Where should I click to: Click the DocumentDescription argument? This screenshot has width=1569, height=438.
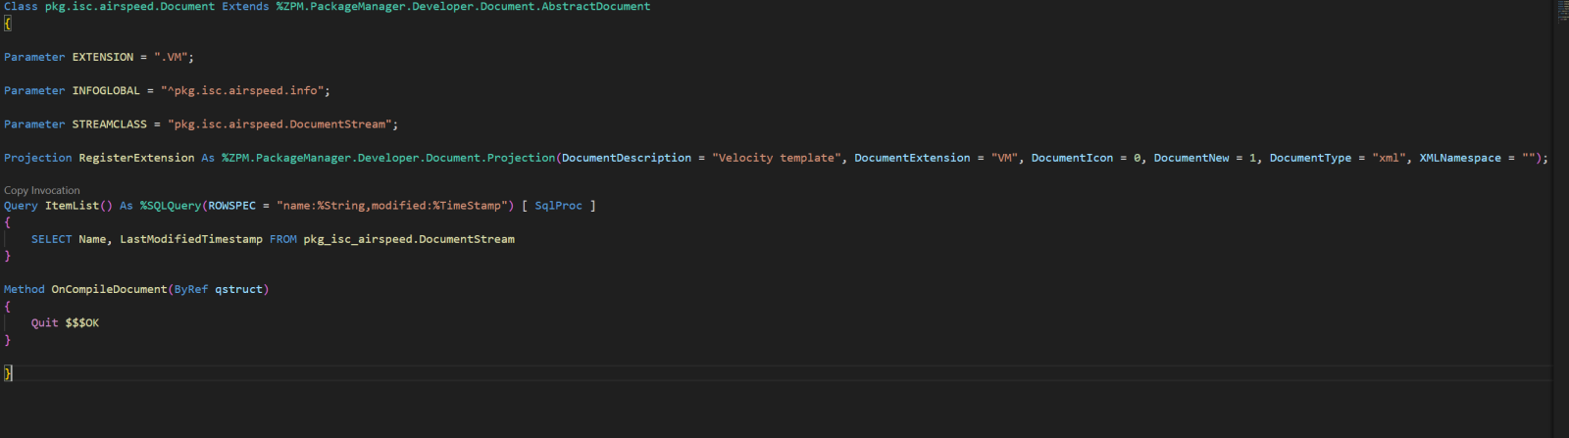coord(627,158)
